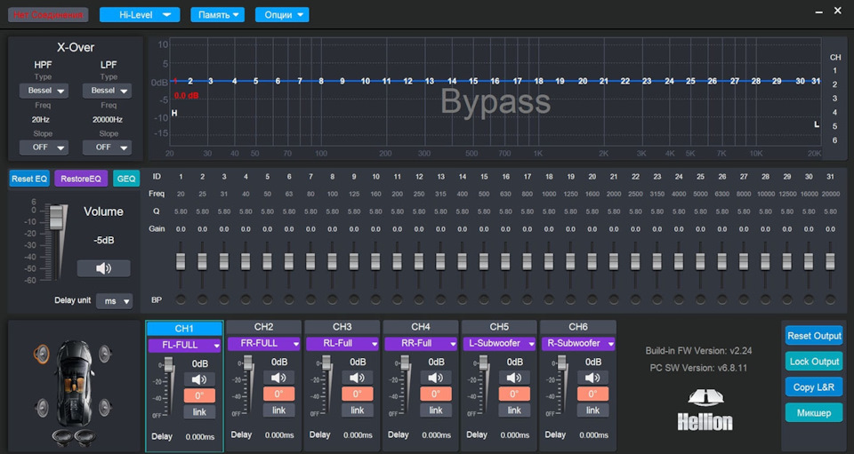This screenshot has height=454, width=854.
Task: Mute CH4 via its speaker icon
Action: point(436,378)
